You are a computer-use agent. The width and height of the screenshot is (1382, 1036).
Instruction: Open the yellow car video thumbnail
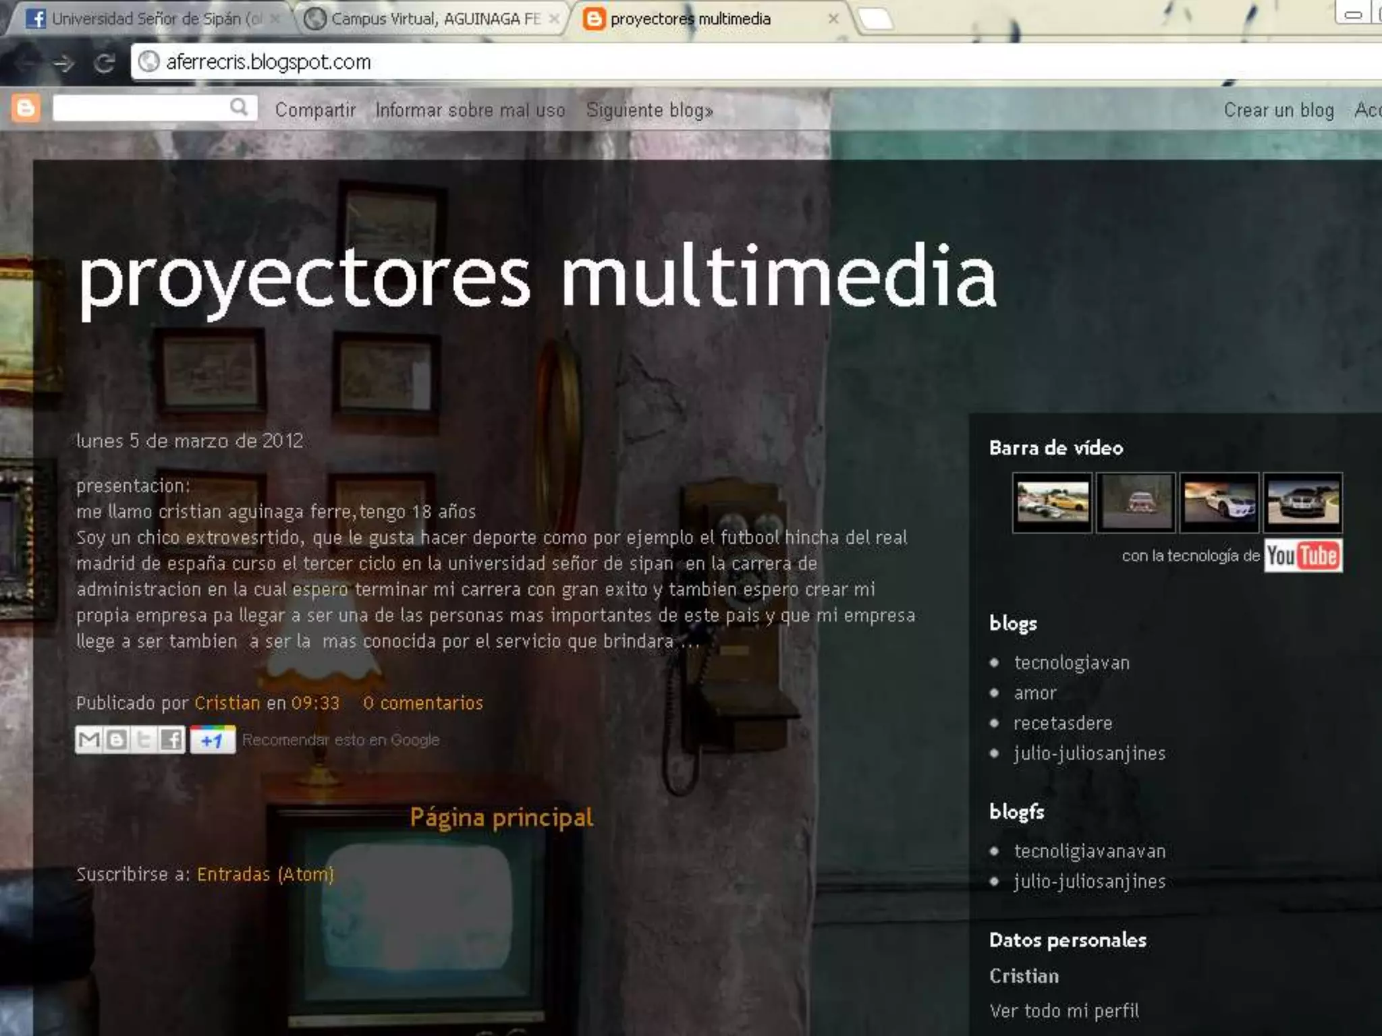tap(1052, 502)
